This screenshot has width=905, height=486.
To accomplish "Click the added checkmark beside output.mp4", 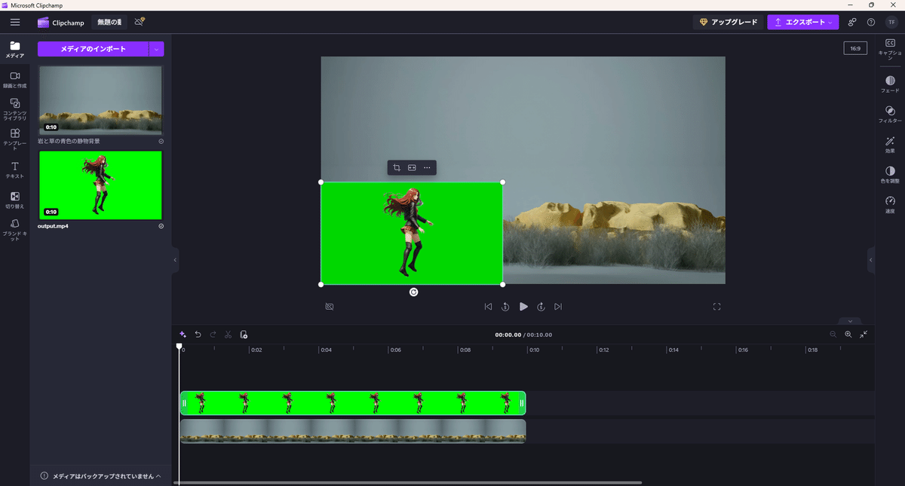I will pos(161,226).
